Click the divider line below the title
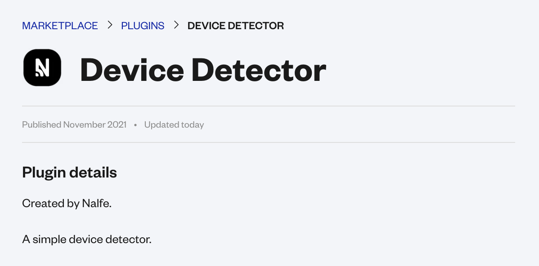Image resolution: width=539 pixels, height=266 pixels. (269, 106)
